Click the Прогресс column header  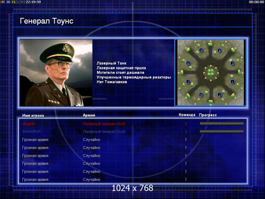click(x=208, y=115)
